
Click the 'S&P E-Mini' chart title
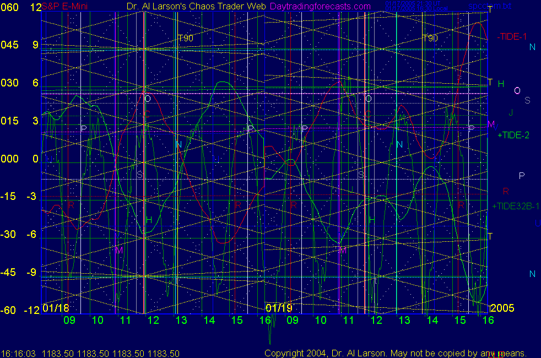[64, 7]
